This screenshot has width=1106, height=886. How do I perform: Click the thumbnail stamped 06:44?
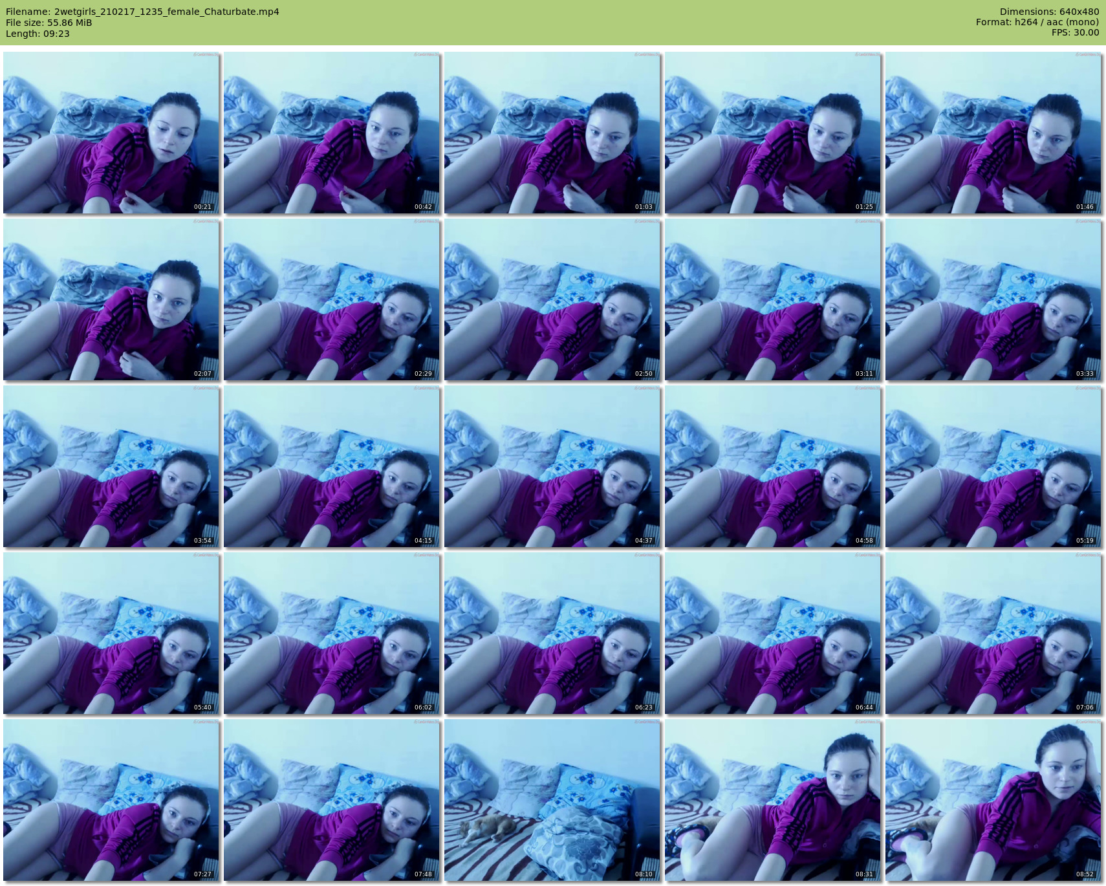[x=773, y=633]
